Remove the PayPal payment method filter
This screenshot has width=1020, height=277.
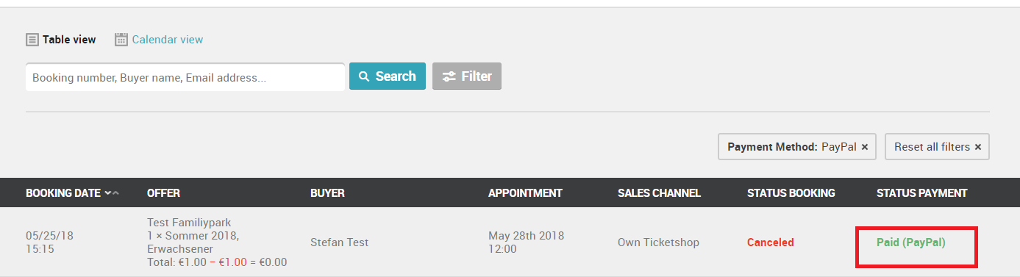[x=865, y=147]
